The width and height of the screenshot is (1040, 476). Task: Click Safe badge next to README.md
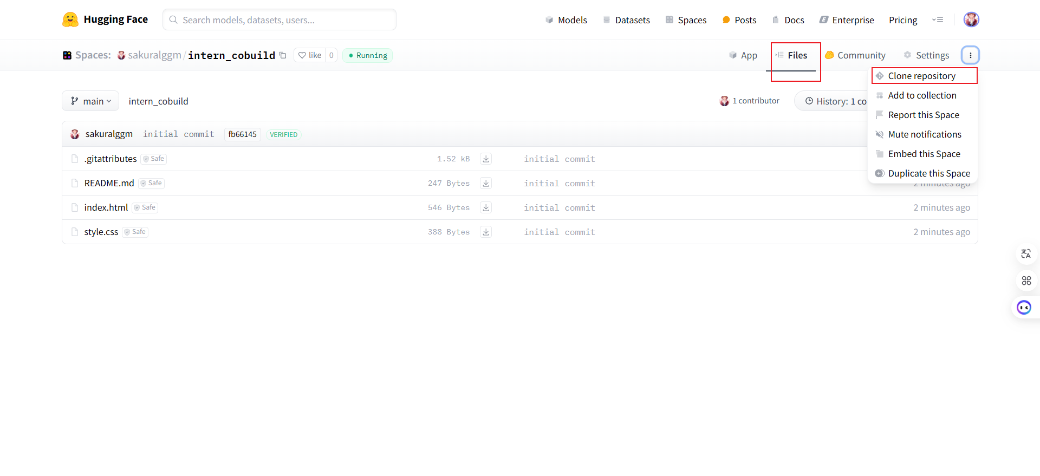(151, 183)
